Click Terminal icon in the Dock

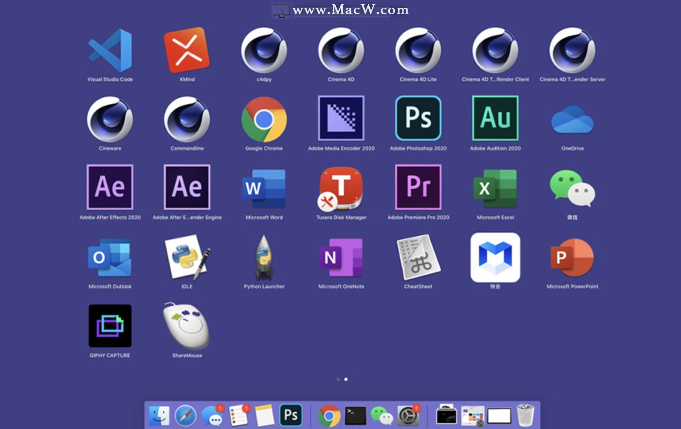pyautogui.click(x=355, y=415)
